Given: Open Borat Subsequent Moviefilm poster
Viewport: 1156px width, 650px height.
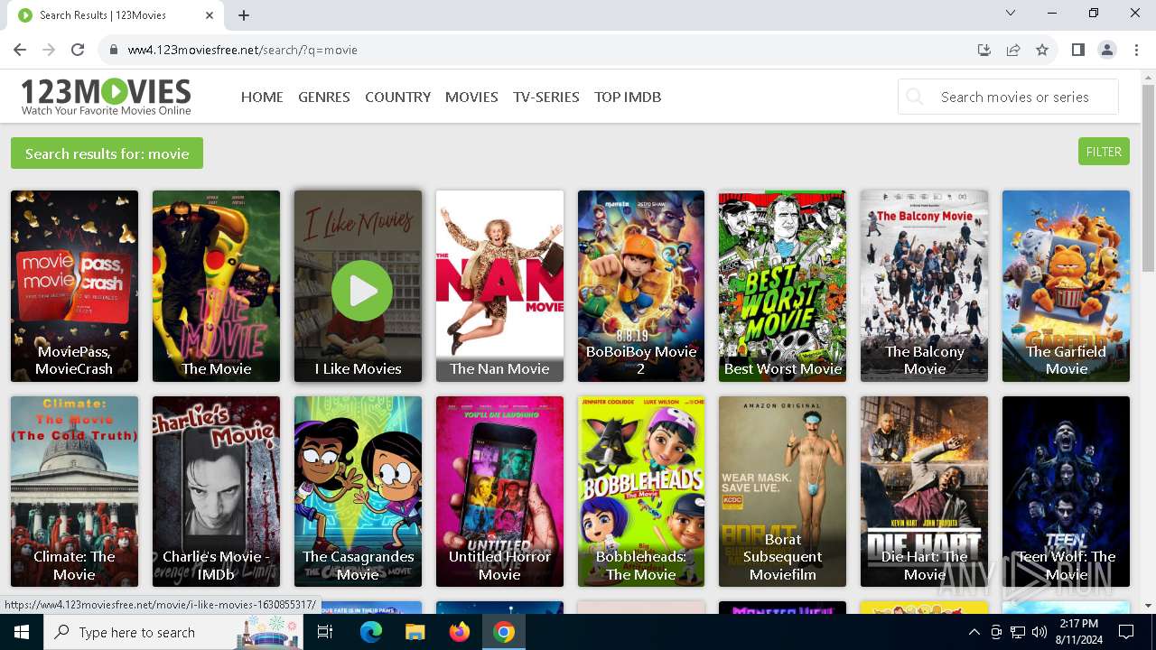Looking at the screenshot, I should [x=783, y=491].
